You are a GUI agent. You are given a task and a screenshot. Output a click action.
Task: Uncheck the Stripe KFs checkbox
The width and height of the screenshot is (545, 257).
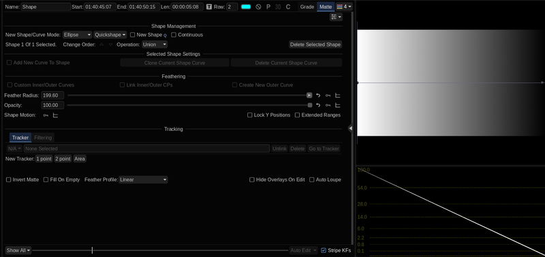(324, 250)
